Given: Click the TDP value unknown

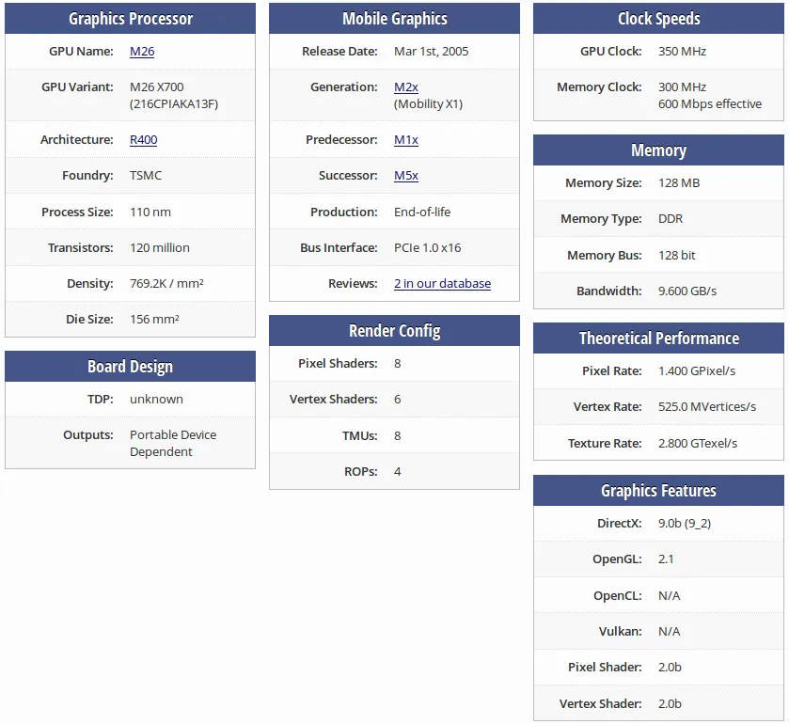Looking at the screenshot, I should coord(156,400).
